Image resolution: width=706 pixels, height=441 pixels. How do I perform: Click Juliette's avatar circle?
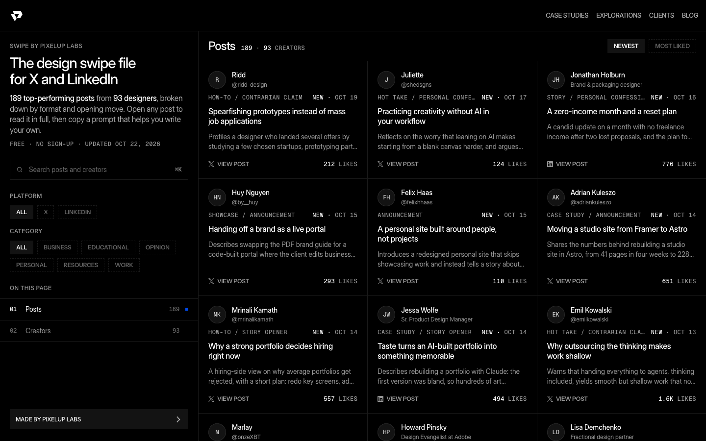tap(386, 80)
